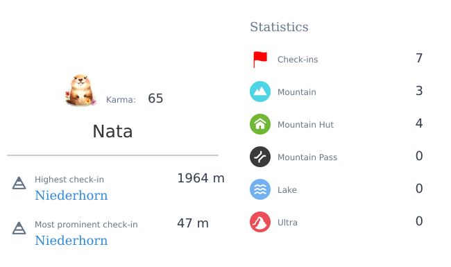Screen dimensions: 451x267
Task: Click the red Check-ins flag icon
Action: (260, 60)
